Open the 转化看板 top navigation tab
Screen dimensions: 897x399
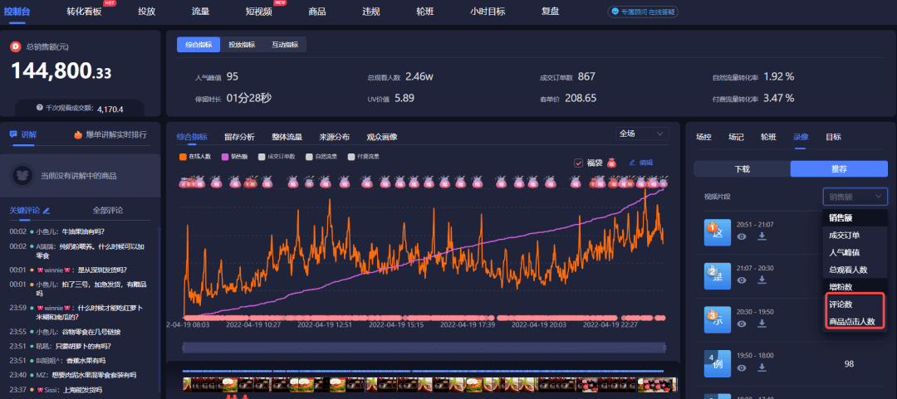(x=84, y=12)
